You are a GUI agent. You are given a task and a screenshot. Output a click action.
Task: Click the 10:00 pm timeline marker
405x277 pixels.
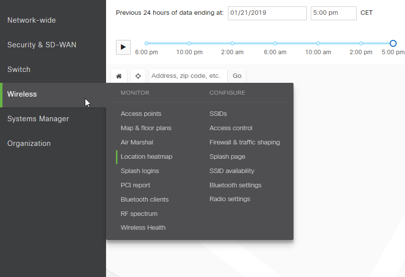pos(189,43)
